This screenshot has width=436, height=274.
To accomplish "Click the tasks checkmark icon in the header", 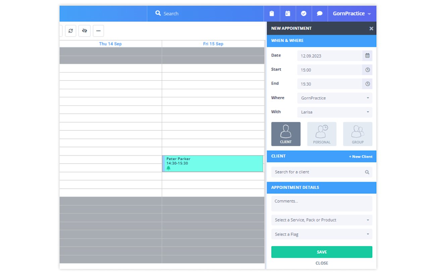I will (304, 13).
